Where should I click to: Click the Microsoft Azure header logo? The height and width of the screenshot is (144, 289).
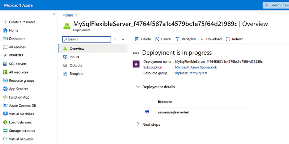point(18,5)
